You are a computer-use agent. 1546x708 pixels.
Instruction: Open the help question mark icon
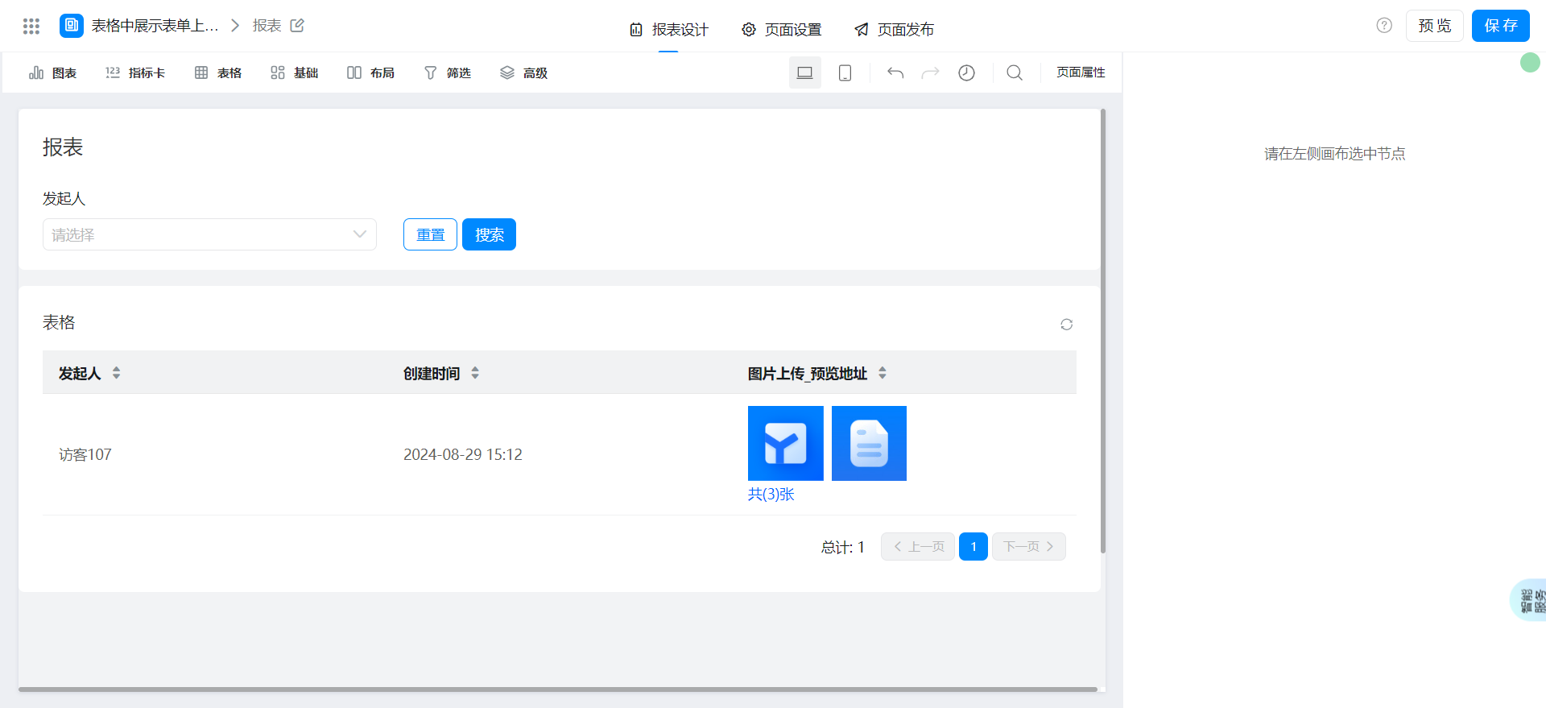(x=1384, y=26)
